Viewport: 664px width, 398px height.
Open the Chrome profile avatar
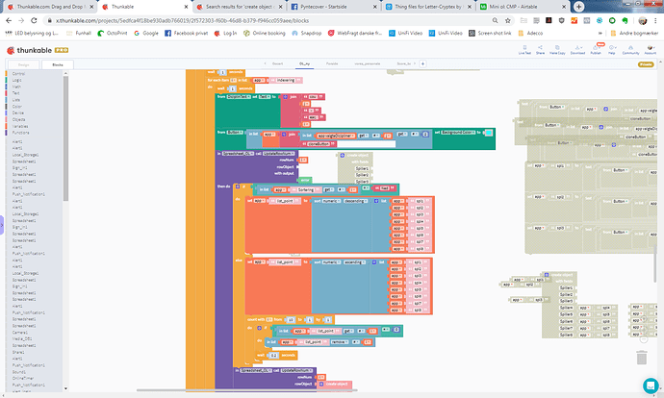[x=643, y=20]
